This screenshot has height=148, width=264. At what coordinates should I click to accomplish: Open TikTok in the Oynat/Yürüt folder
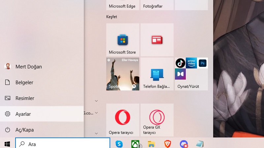tap(180, 63)
